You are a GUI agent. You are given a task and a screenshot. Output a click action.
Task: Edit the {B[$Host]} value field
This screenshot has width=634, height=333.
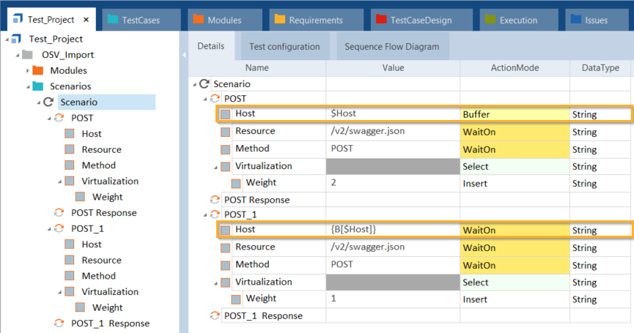coord(393,230)
